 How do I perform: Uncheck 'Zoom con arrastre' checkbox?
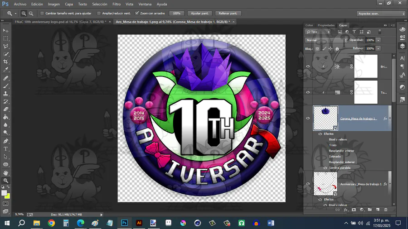137,13
